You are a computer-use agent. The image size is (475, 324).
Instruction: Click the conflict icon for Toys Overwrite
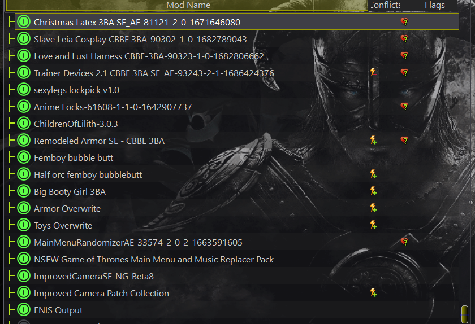373,225
